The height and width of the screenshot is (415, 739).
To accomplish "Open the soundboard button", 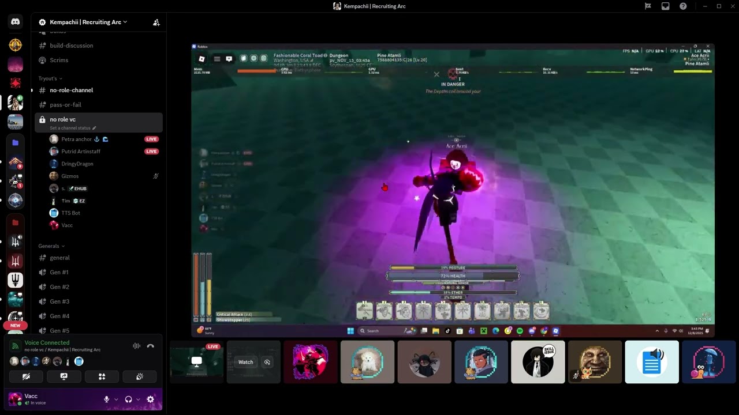I will coord(140,376).
